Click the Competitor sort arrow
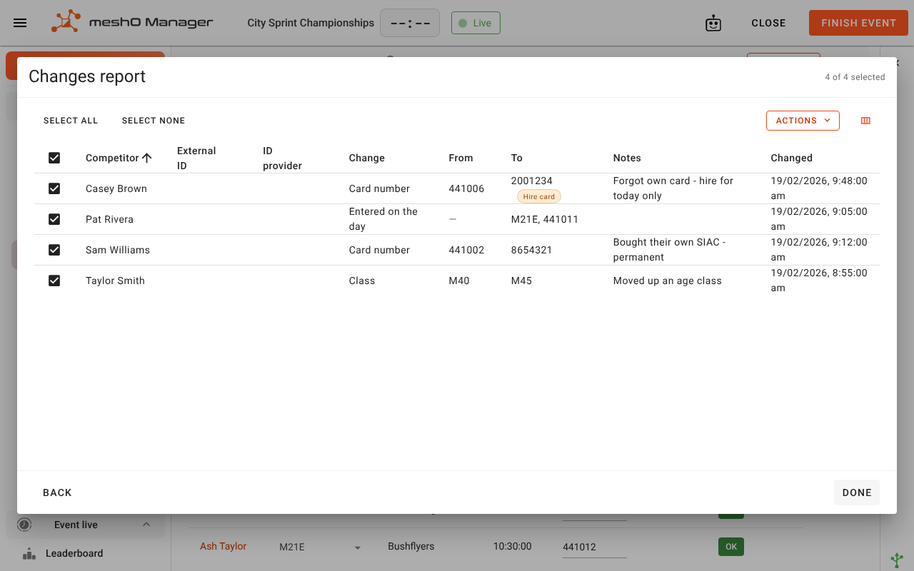Image resolution: width=914 pixels, height=571 pixels. pos(147,158)
